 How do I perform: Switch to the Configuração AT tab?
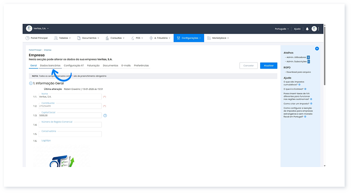click(x=74, y=65)
